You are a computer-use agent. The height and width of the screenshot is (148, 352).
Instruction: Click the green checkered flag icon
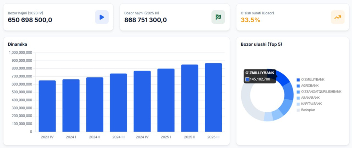pos(218,17)
